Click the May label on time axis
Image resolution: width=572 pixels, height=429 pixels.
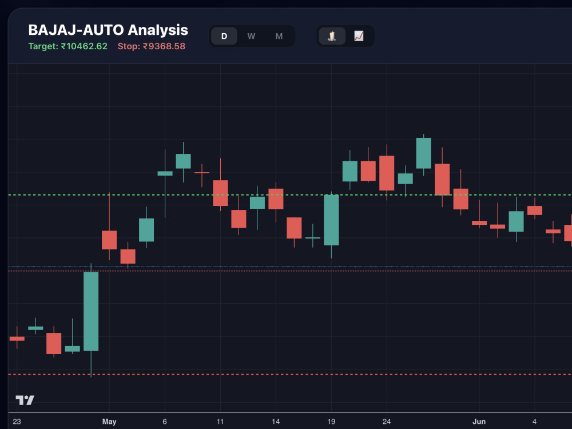[109, 422]
